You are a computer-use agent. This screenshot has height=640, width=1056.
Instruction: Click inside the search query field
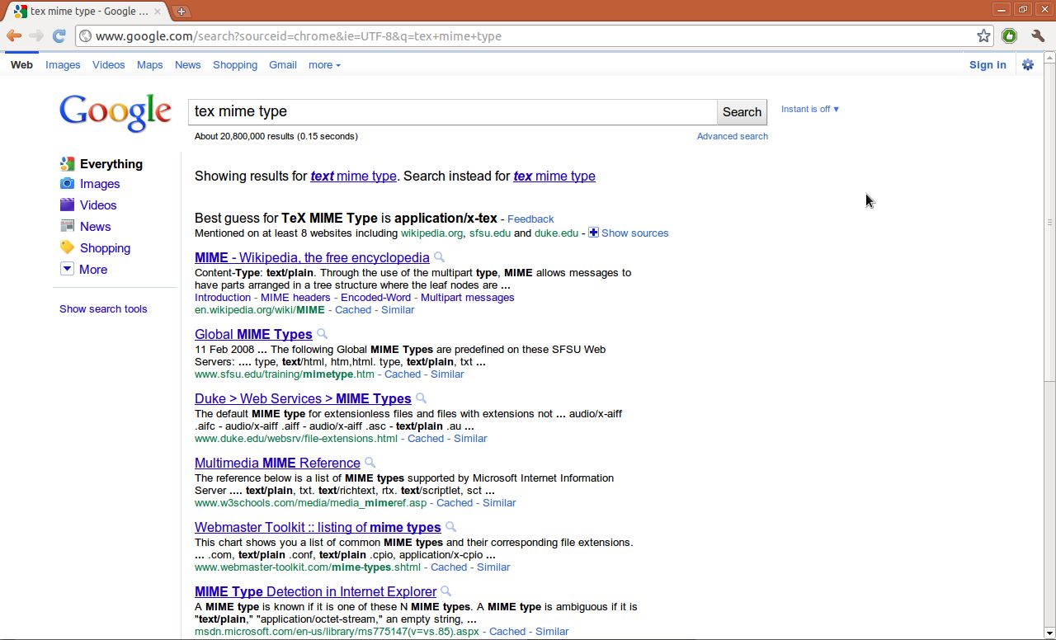[x=452, y=111]
